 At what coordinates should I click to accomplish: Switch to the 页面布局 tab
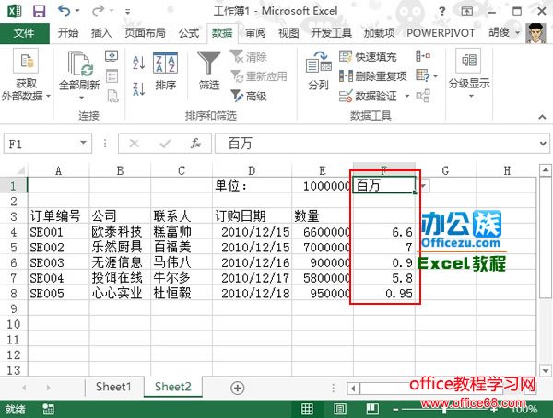point(145,33)
